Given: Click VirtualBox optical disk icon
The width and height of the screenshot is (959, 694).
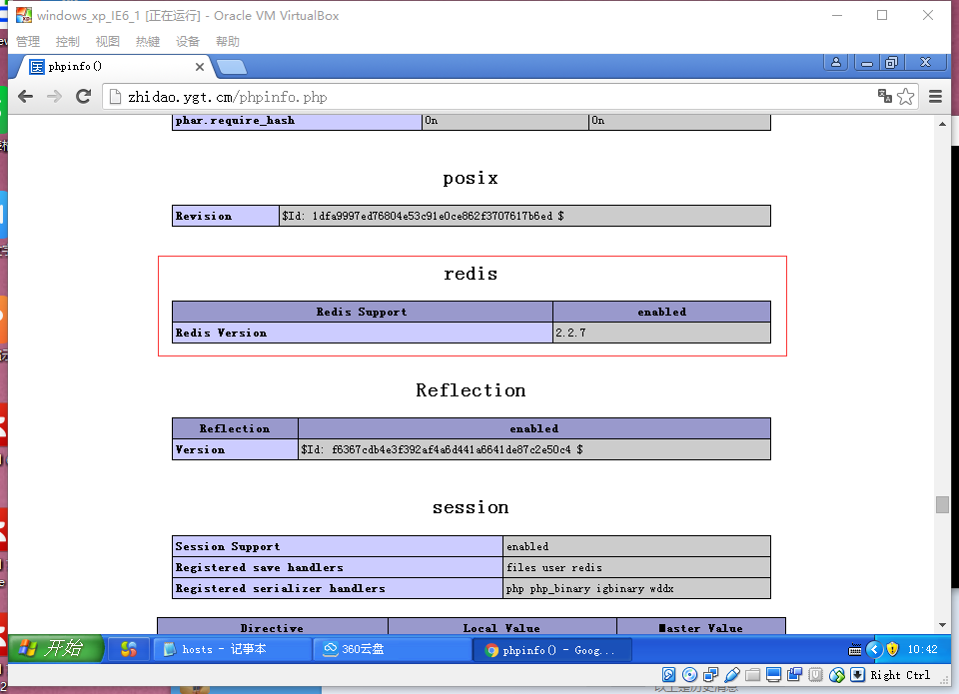Looking at the screenshot, I should (x=690, y=674).
